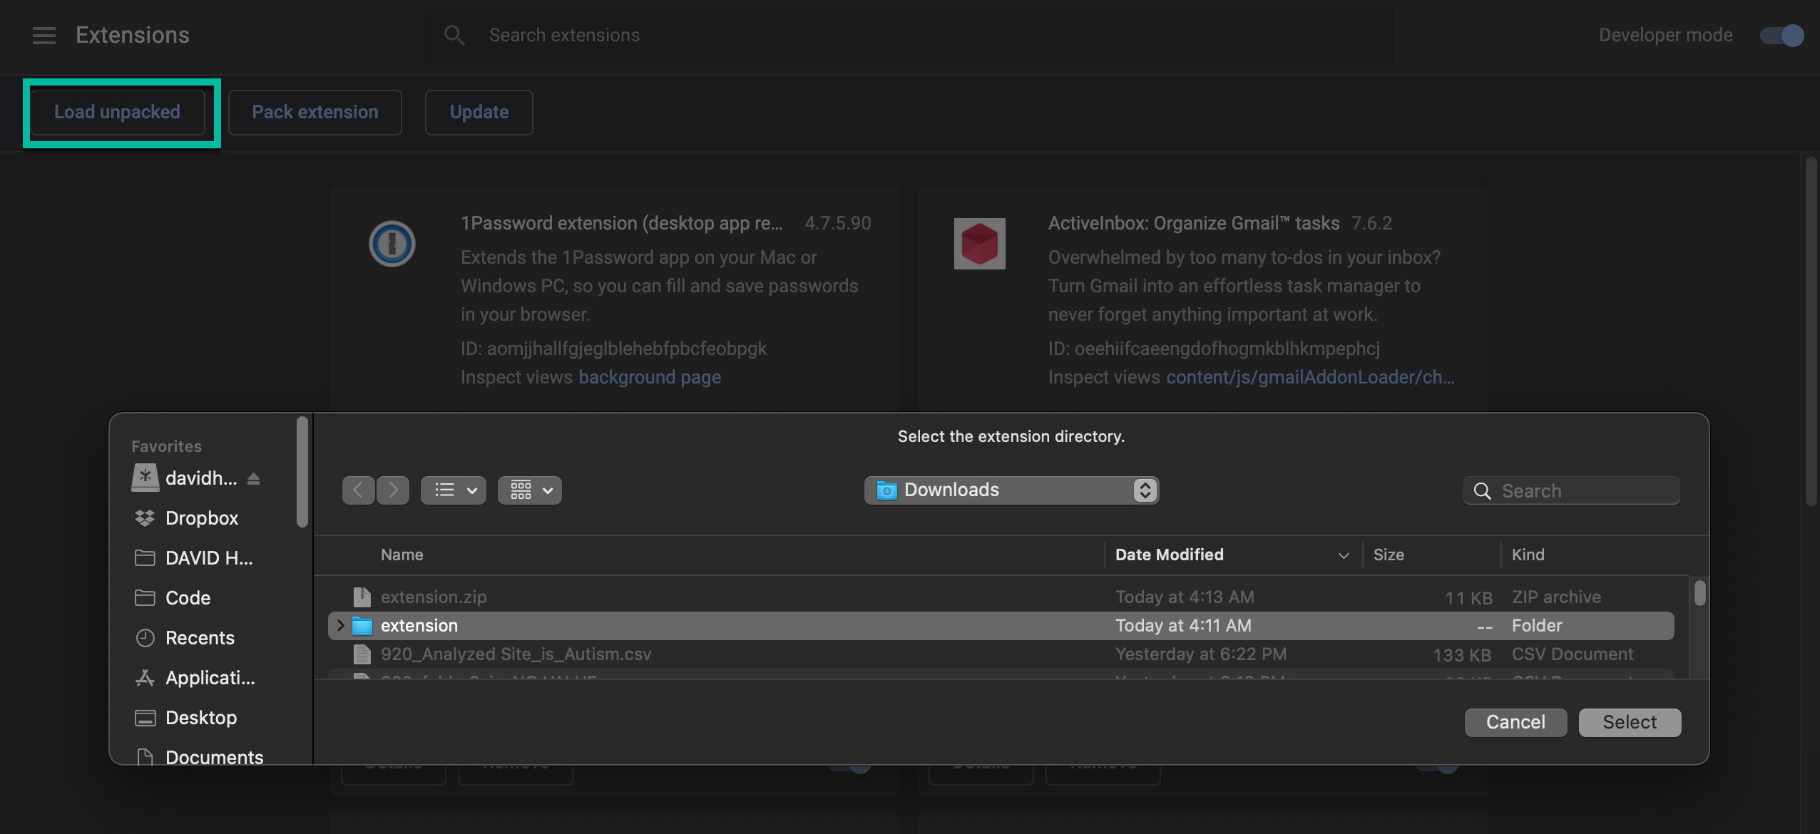Open the list view options dropdown
Image resolution: width=1820 pixels, height=834 pixels.
pyautogui.click(x=454, y=490)
